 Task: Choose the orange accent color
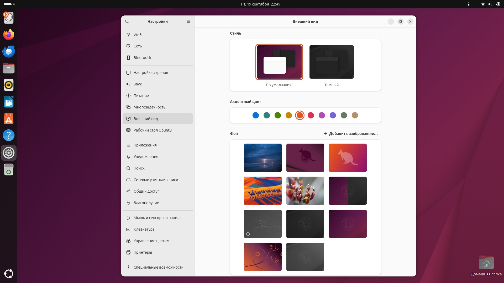300,115
